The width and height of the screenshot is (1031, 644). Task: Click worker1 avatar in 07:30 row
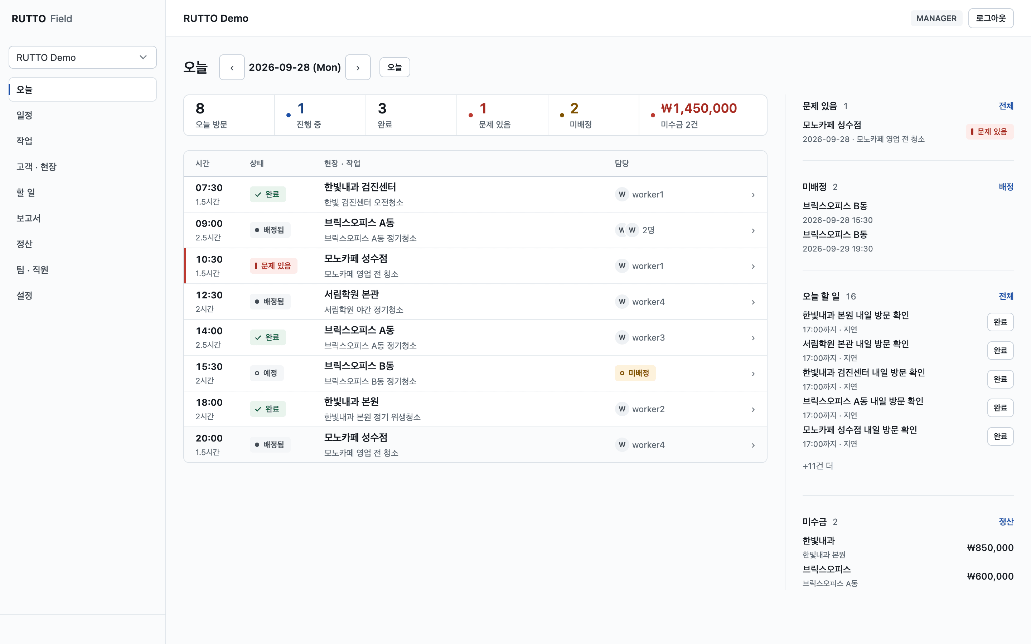pyautogui.click(x=622, y=194)
